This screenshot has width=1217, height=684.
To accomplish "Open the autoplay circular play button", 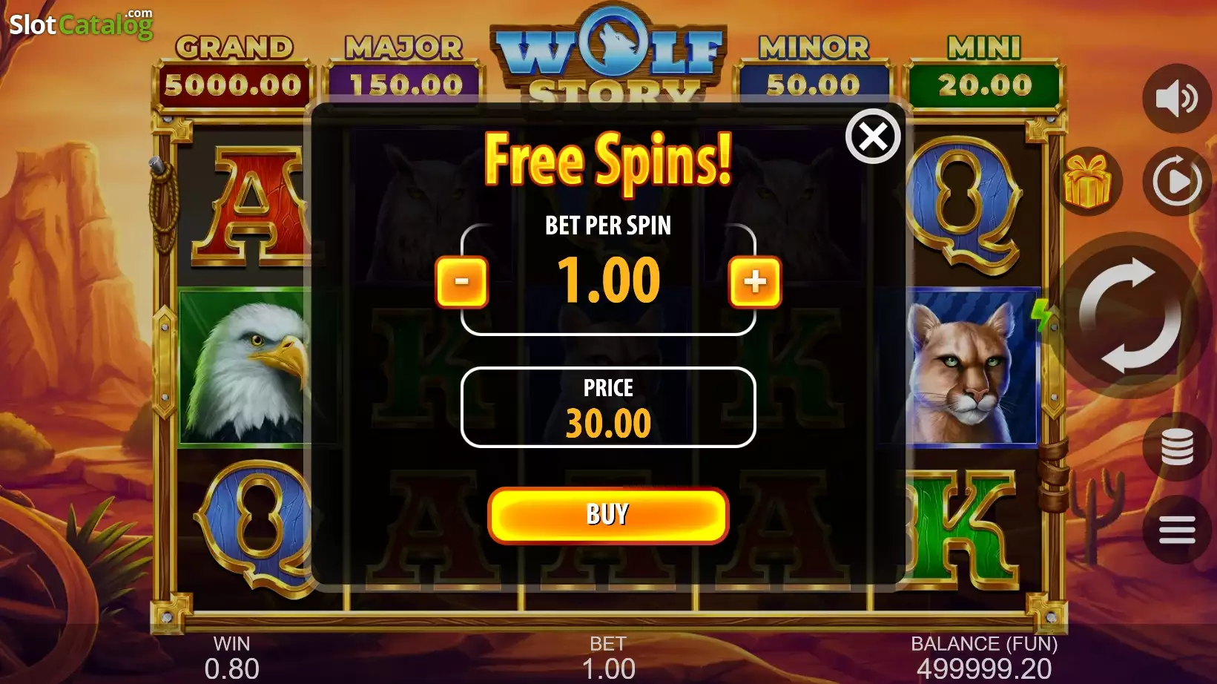I will pyautogui.click(x=1176, y=181).
